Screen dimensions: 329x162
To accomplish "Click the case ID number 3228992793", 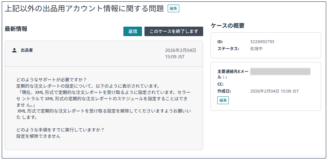I will 262,42.
